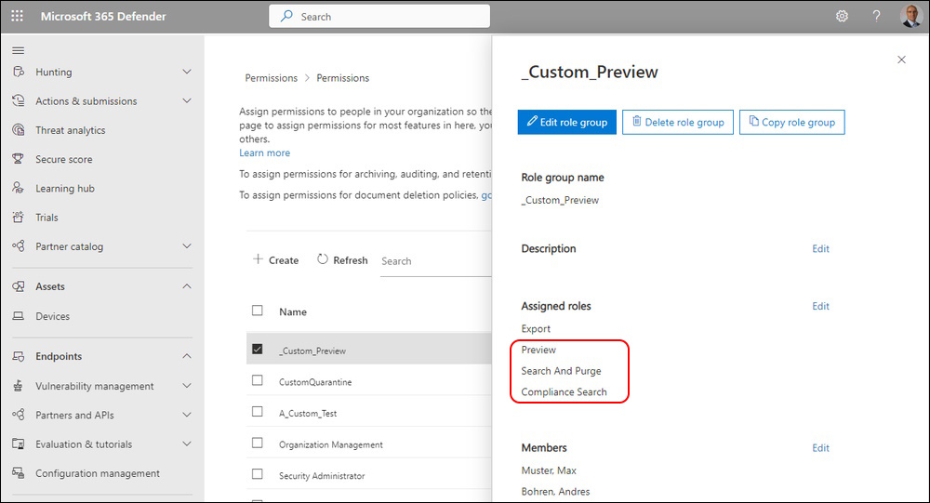930x503 pixels.
Task: Open the user account avatar
Action: coord(910,16)
